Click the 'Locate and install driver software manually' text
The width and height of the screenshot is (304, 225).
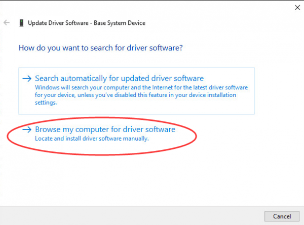(x=92, y=138)
